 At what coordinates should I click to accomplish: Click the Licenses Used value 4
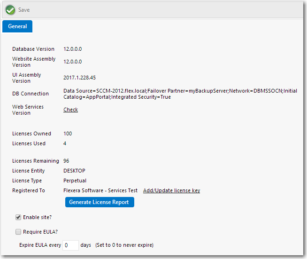point(65,143)
